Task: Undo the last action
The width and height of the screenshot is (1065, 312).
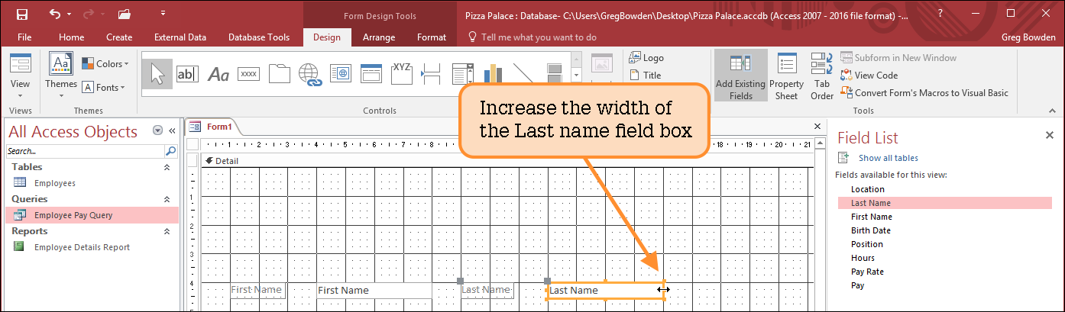Action: pos(55,14)
